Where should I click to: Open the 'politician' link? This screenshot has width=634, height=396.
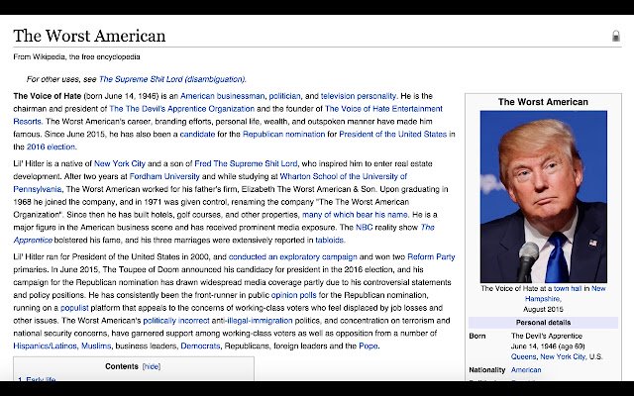pos(284,96)
